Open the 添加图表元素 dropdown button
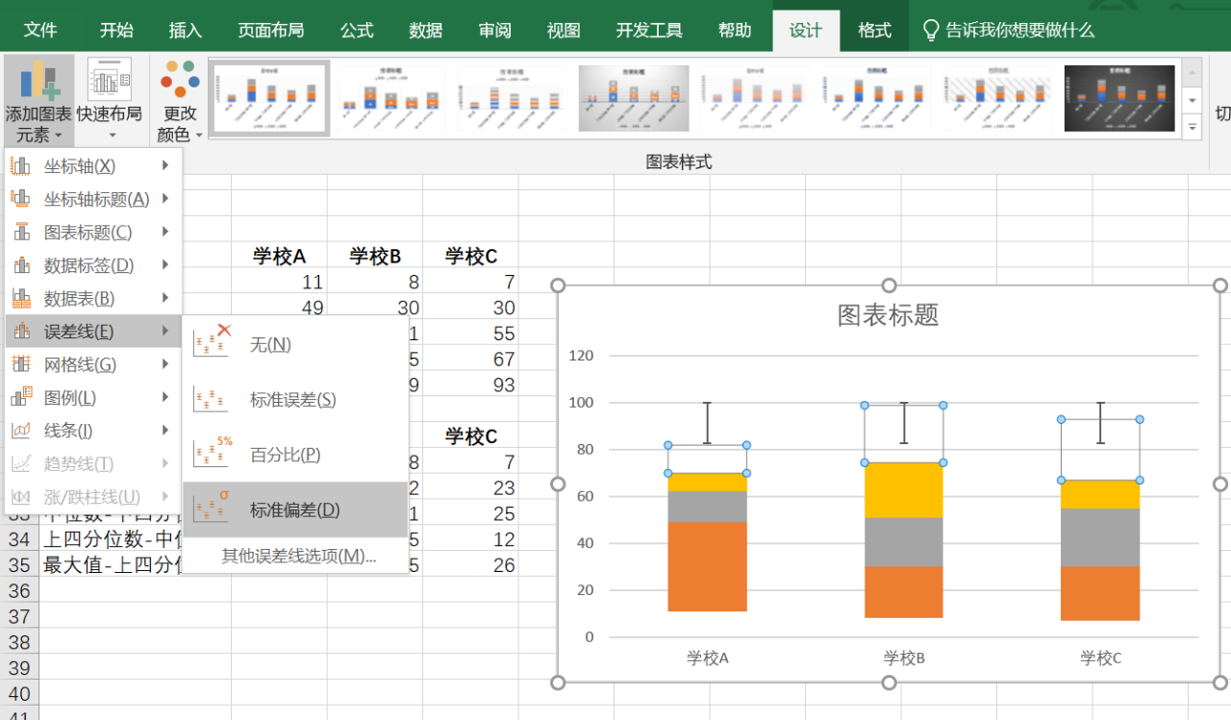Viewport: 1231px width, 720px height. click(x=38, y=100)
